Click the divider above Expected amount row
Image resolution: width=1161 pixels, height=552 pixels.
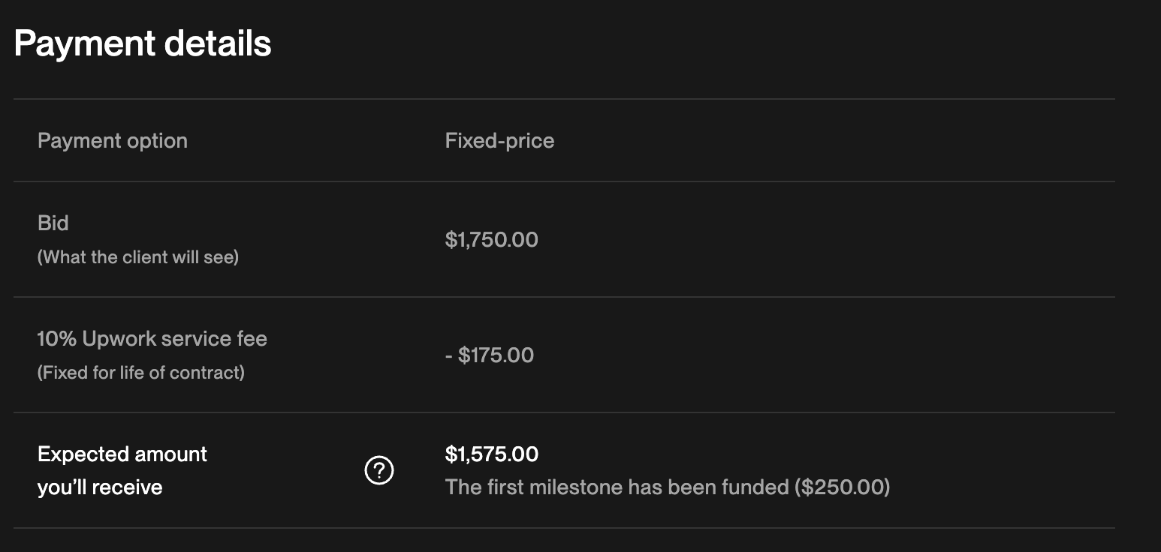coord(563,412)
